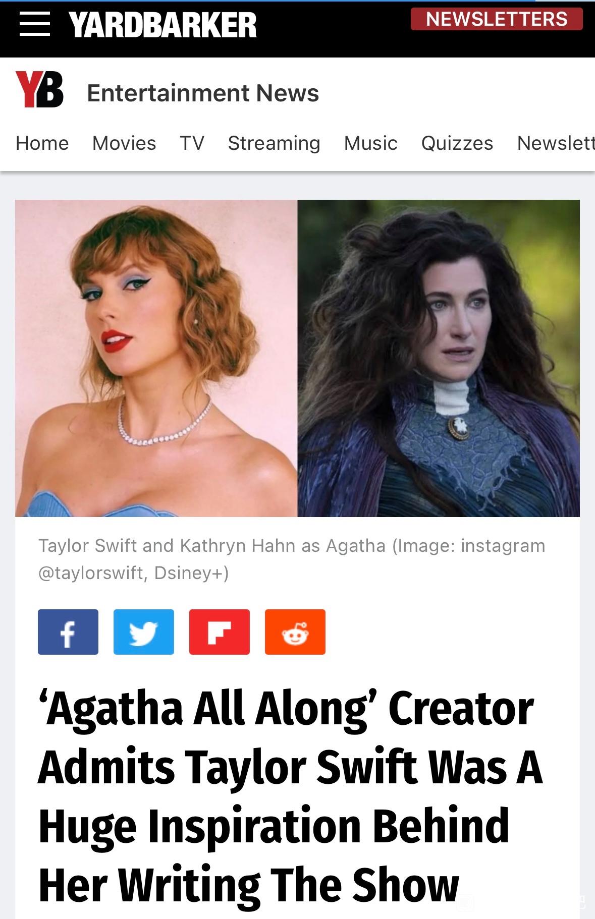Go to the Home tab
This screenshot has height=919, width=595.
pos(42,143)
